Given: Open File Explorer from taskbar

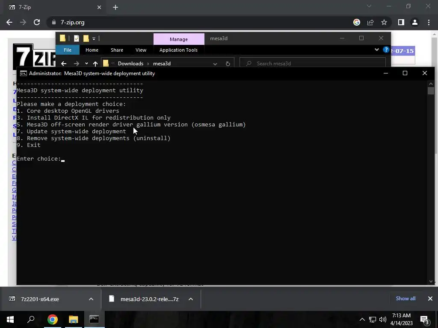Looking at the screenshot, I should coord(73,319).
